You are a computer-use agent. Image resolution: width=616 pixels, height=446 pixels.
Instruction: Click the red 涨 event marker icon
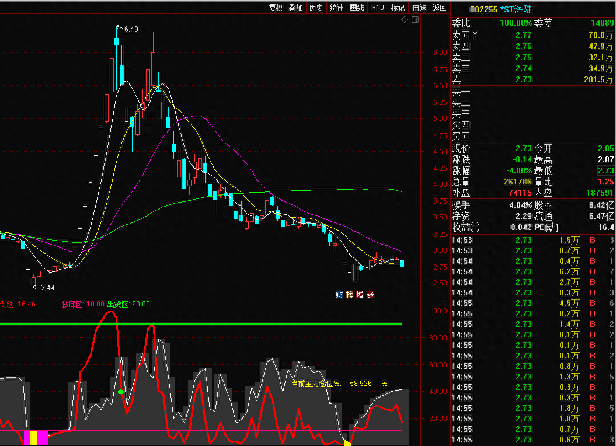(370, 295)
